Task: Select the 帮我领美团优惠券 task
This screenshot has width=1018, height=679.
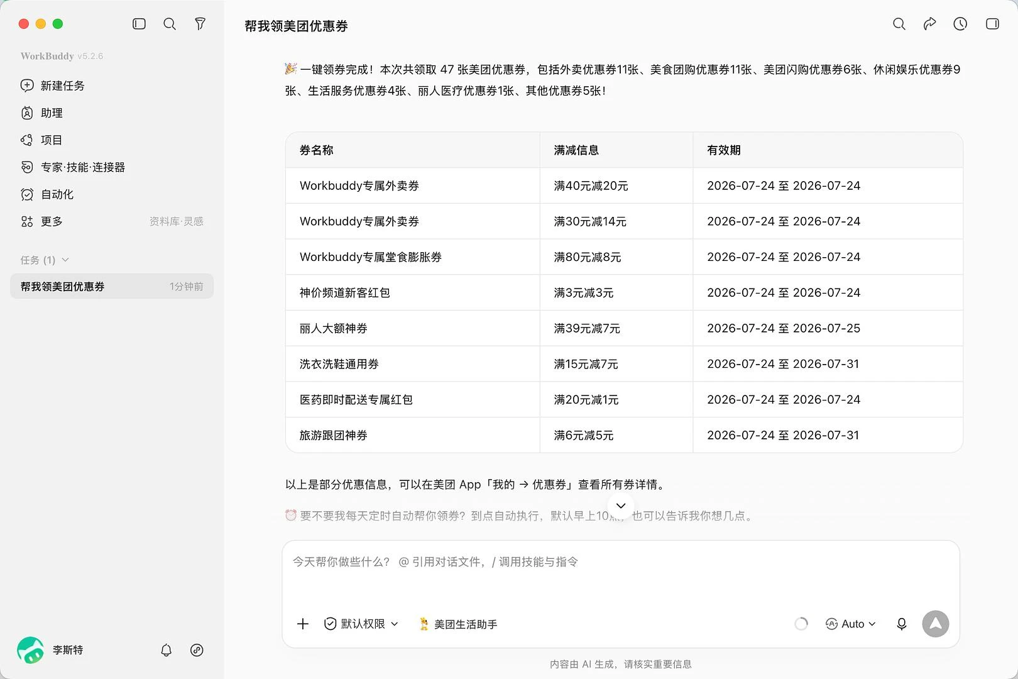Action: pyautogui.click(x=112, y=286)
